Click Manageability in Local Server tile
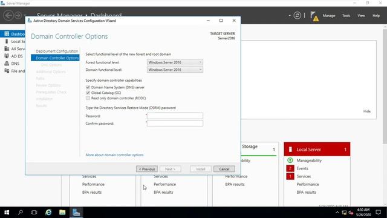 pos(309,160)
